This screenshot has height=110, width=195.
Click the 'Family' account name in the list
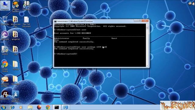[86, 38]
